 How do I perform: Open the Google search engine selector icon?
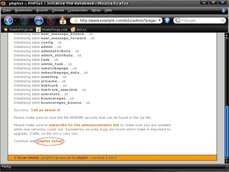[x=178, y=20]
